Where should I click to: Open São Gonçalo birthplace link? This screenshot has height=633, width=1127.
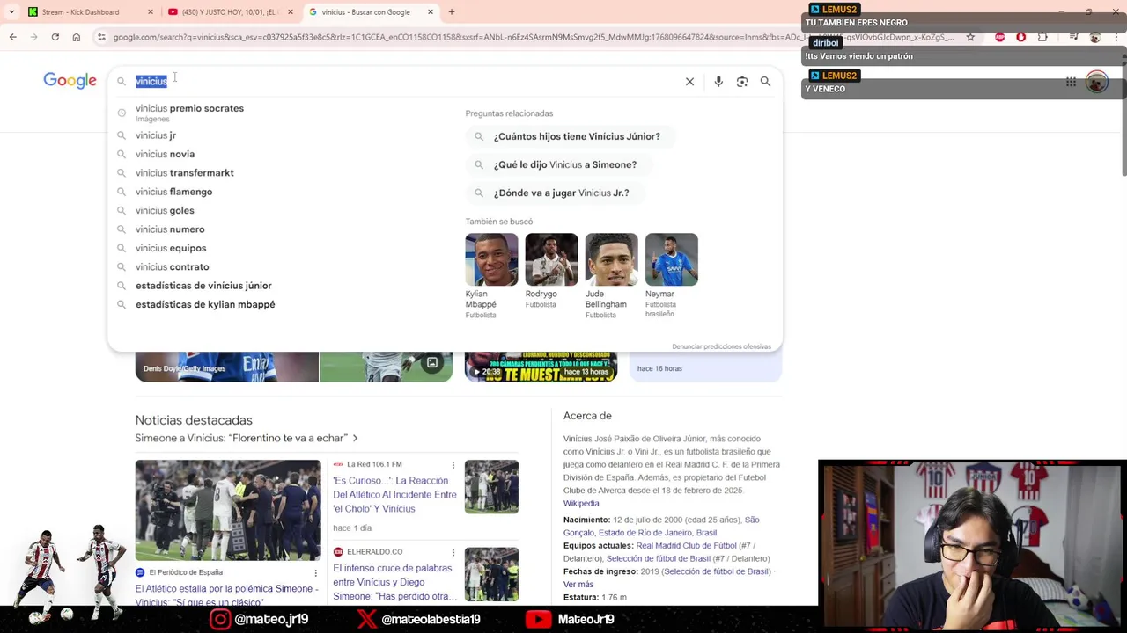pyautogui.click(x=661, y=526)
